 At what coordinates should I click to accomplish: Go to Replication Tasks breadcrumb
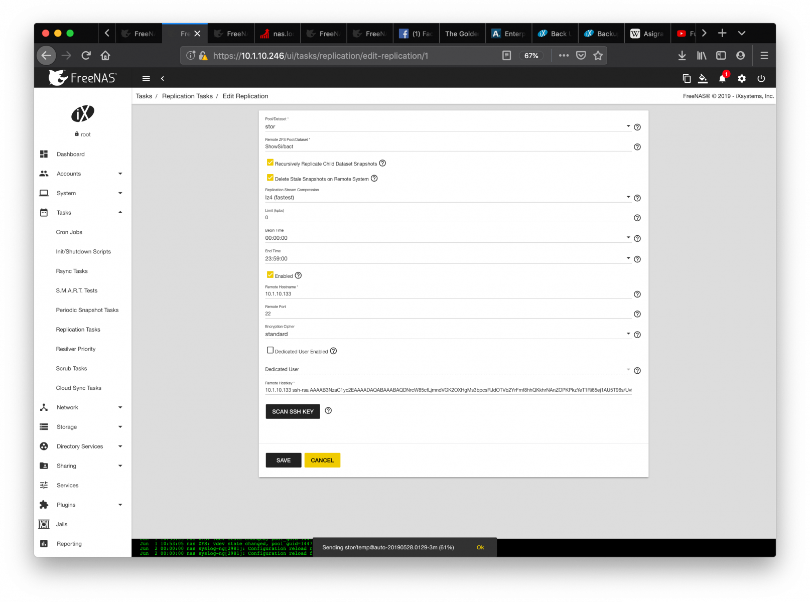point(187,96)
